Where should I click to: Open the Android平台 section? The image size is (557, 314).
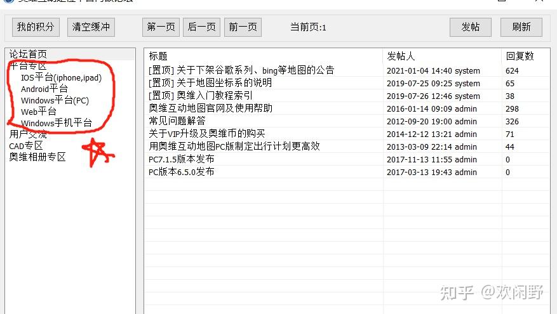point(44,89)
